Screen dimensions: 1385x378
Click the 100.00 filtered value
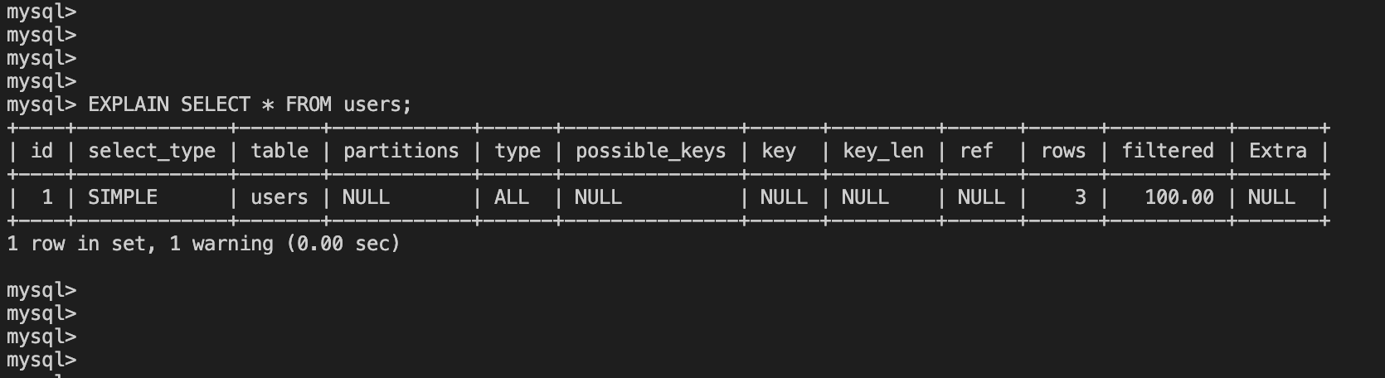point(1178,197)
